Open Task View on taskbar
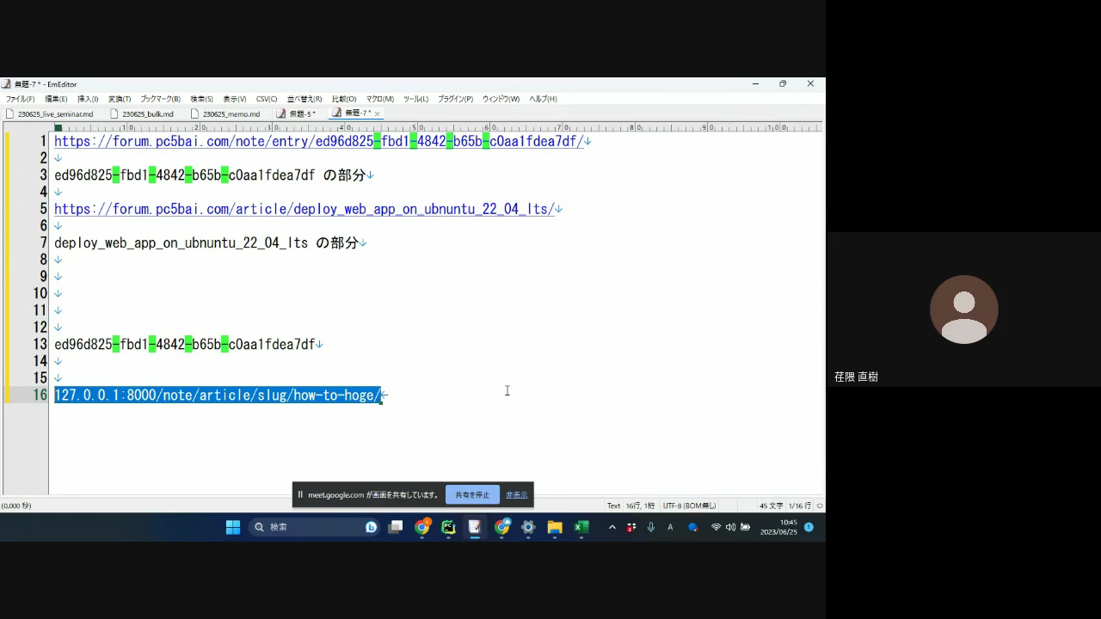The width and height of the screenshot is (1101, 619). pyautogui.click(x=396, y=527)
